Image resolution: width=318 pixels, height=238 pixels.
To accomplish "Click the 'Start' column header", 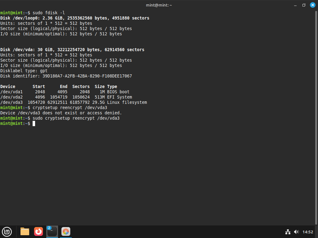I will click(39, 86).
